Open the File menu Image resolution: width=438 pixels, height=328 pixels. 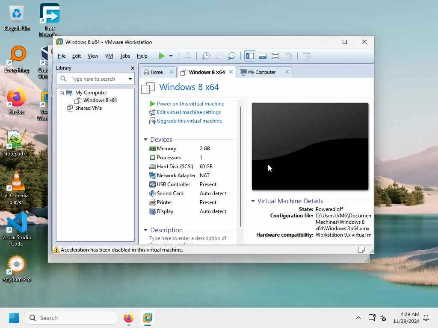coord(62,56)
